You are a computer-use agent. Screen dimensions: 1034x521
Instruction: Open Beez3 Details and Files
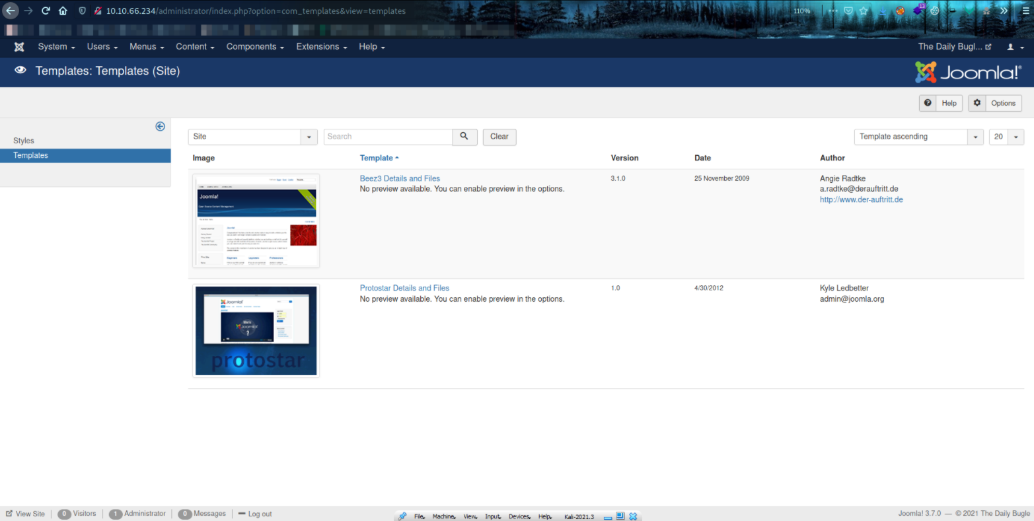(x=400, y=178)
